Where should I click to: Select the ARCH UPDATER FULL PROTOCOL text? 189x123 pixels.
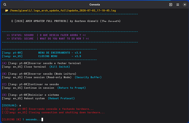point(46,21)
